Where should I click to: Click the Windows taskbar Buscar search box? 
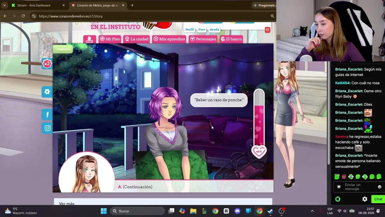point(138,211)
